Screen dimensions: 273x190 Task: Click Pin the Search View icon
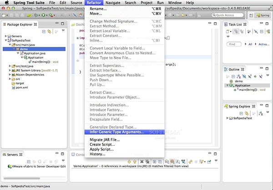point(209,162)
